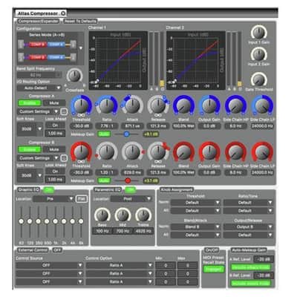Click the A Ref. Level -20 dB field

264,259
